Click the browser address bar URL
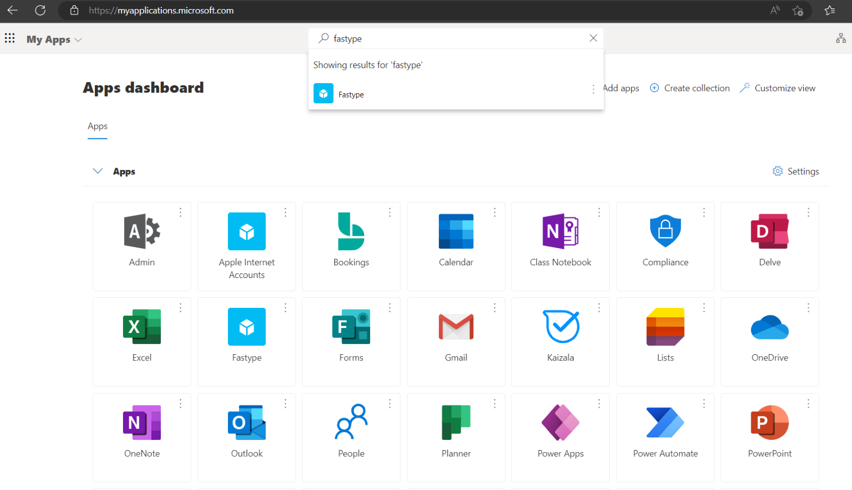852x490 pixels. point(161,11)
